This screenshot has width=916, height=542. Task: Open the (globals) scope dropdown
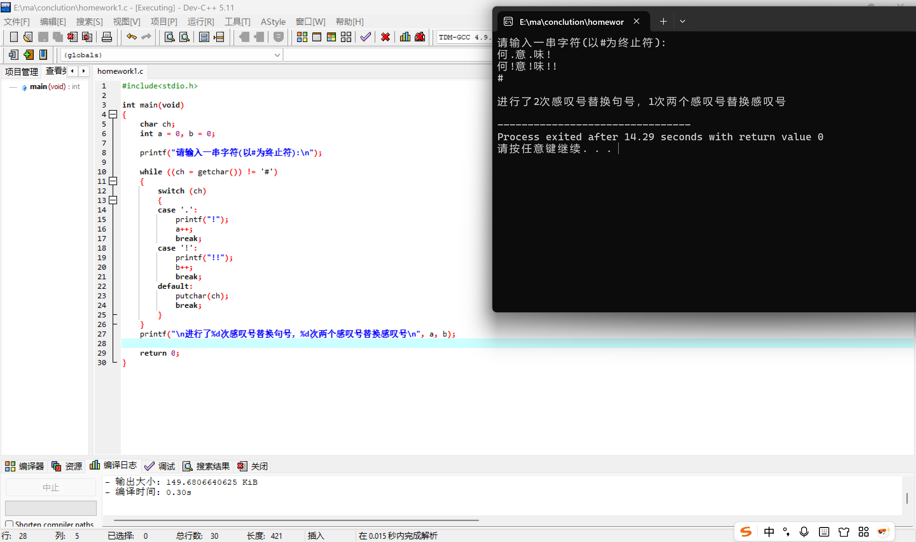click(277, 55)
